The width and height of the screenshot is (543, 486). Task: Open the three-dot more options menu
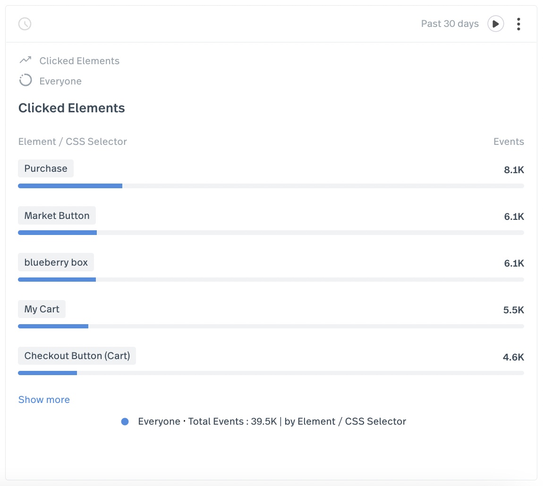(x=518, y=24)
